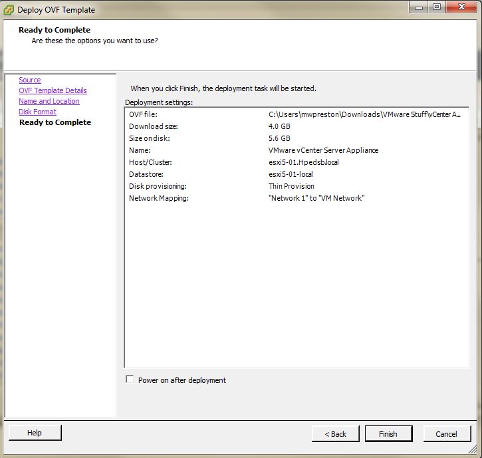Click the Finish button
Viewport: 482px width, 458px height.
tap(388, 433)
